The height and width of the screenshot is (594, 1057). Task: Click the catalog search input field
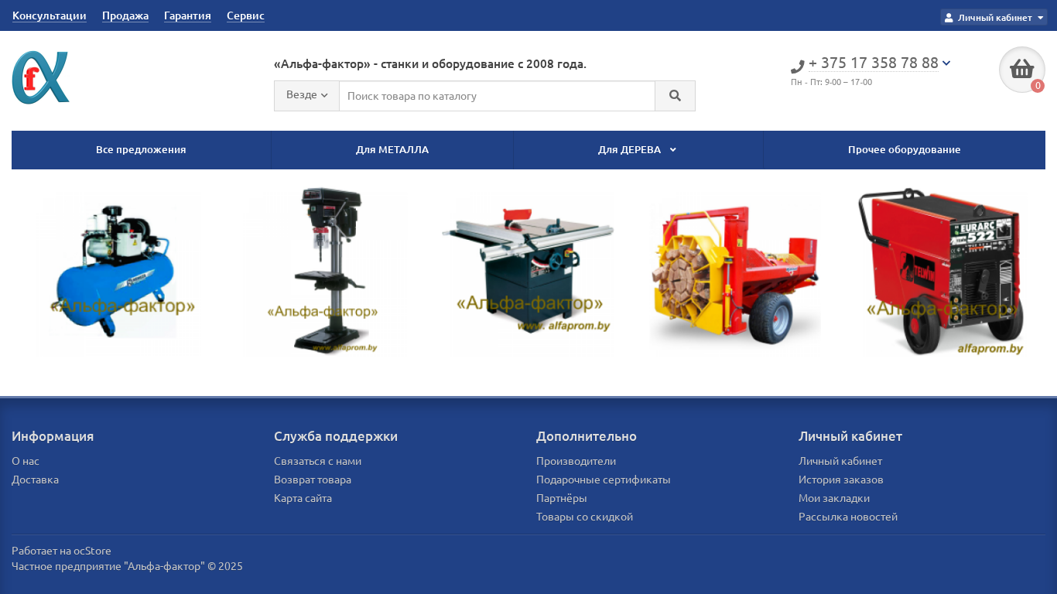tap(497, 96)
